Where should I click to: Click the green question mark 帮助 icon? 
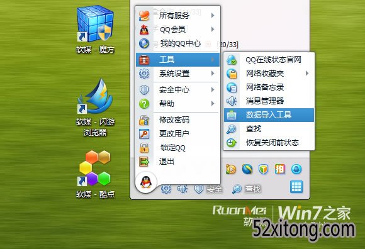pos(144,104)
